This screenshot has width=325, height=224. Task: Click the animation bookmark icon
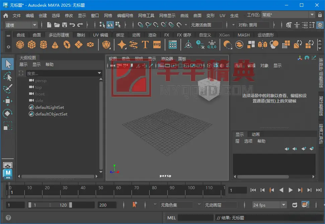(x=135, y=205)
